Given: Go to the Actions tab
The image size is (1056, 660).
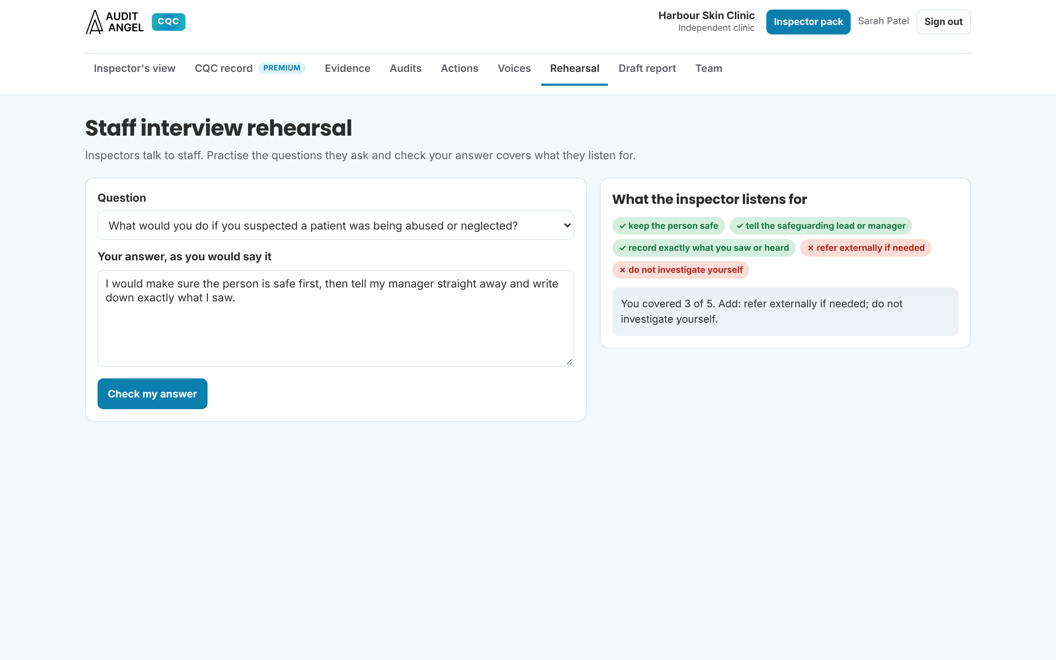Looking at the screenshot, I should point(459,69).
